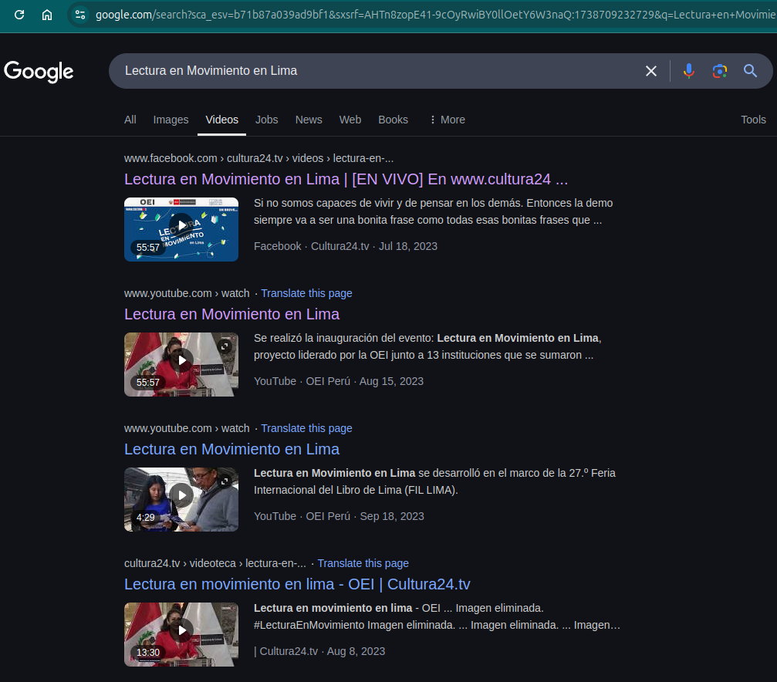The image size is (777, 682).
Task: Click Translate this page for Cultura24.tv result
Action: point(363,563)
